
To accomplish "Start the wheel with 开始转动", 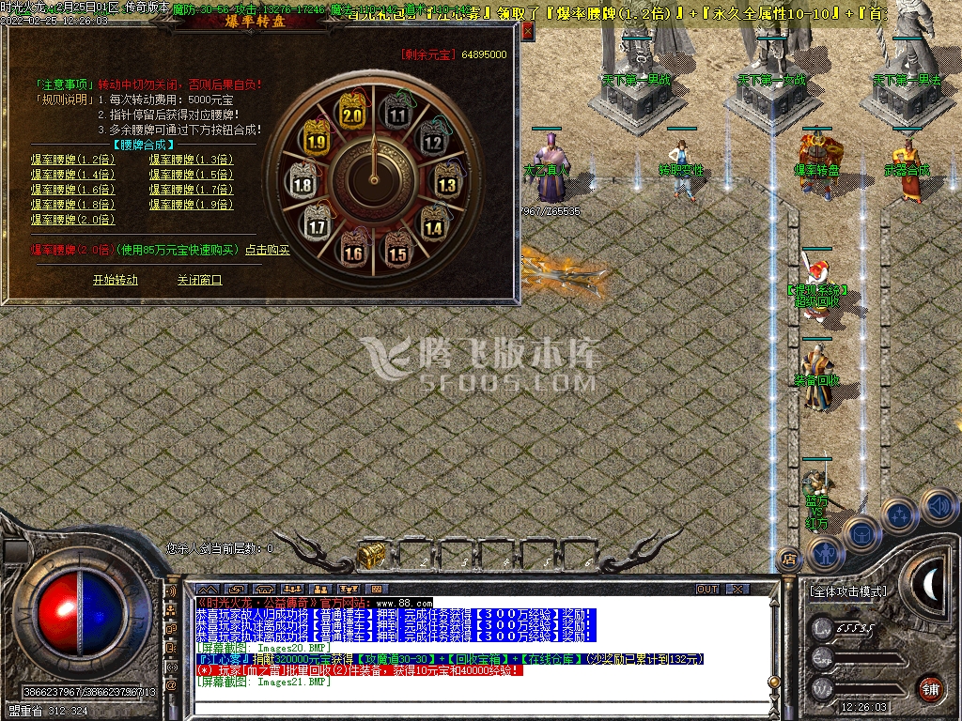I will 116,280.
